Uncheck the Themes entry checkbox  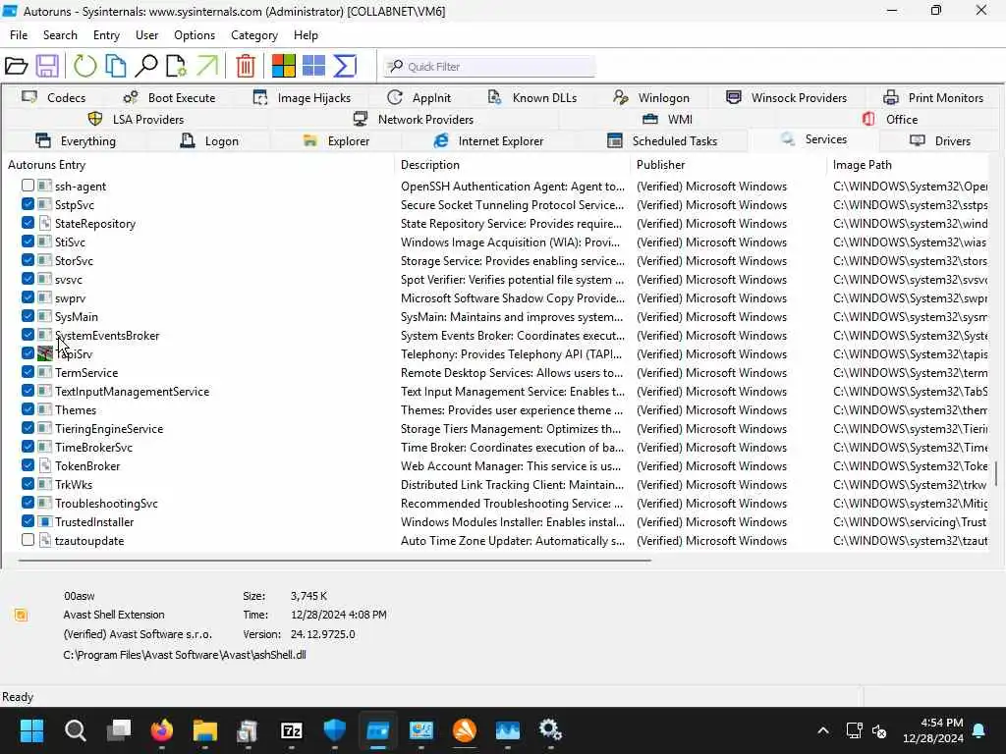28,409
